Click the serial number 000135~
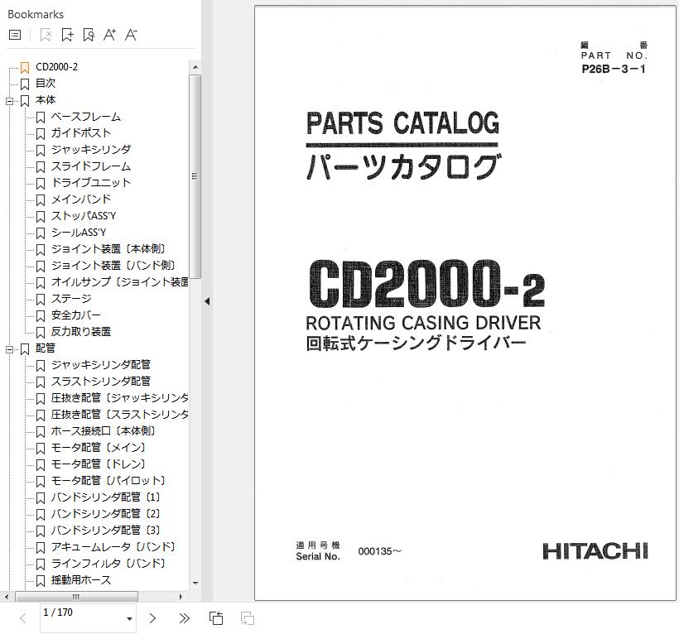Screen dimensions: 679x634 380,551
